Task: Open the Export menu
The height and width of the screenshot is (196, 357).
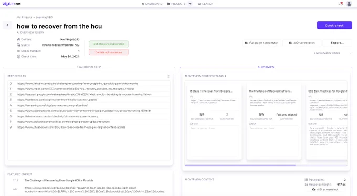Action: pos(337,43)
